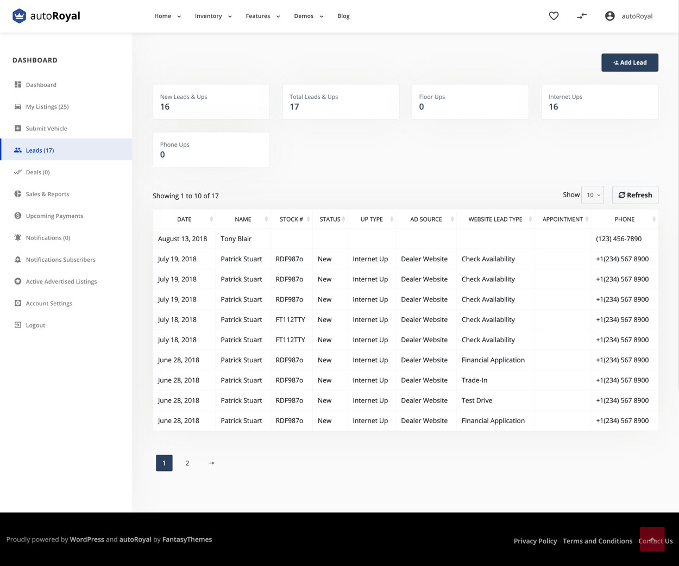The height and width of the screenshot is (566, 679).
Task: Open the FantasyThemes footer link
Action: 187,539
